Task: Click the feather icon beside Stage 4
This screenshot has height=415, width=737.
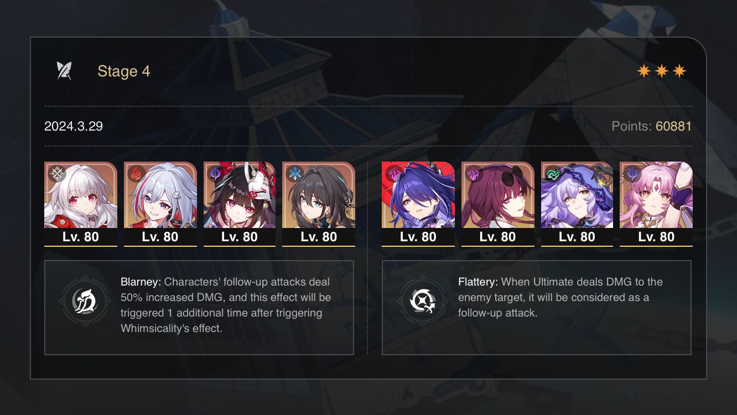Action: click(64, 71)
